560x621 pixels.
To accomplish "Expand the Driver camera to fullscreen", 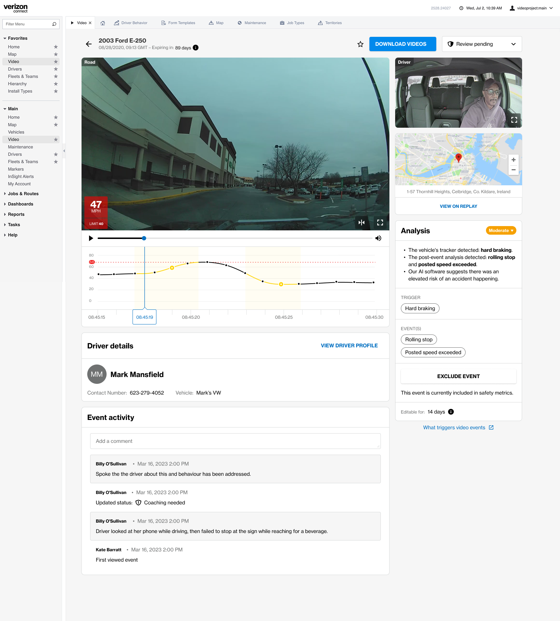I will point(514,120).
